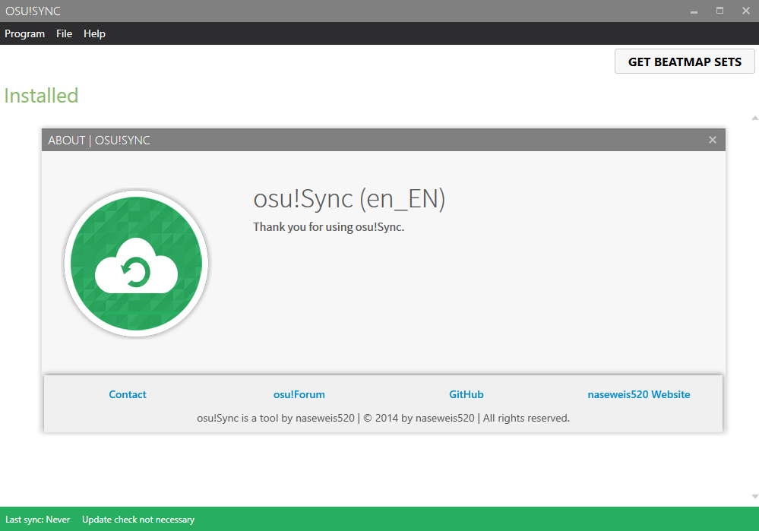Click the scrollbar down arrow
Image resolution: width=759 pixels, height=531 pixels.
754,497
